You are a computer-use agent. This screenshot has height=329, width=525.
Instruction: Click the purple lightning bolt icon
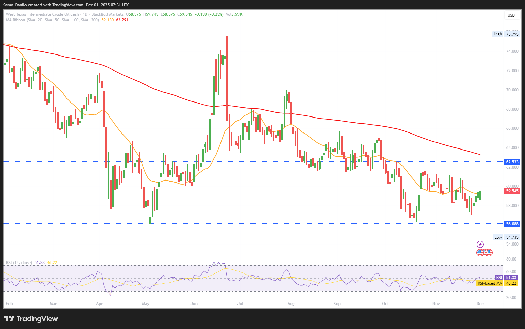tap(480, 244)
